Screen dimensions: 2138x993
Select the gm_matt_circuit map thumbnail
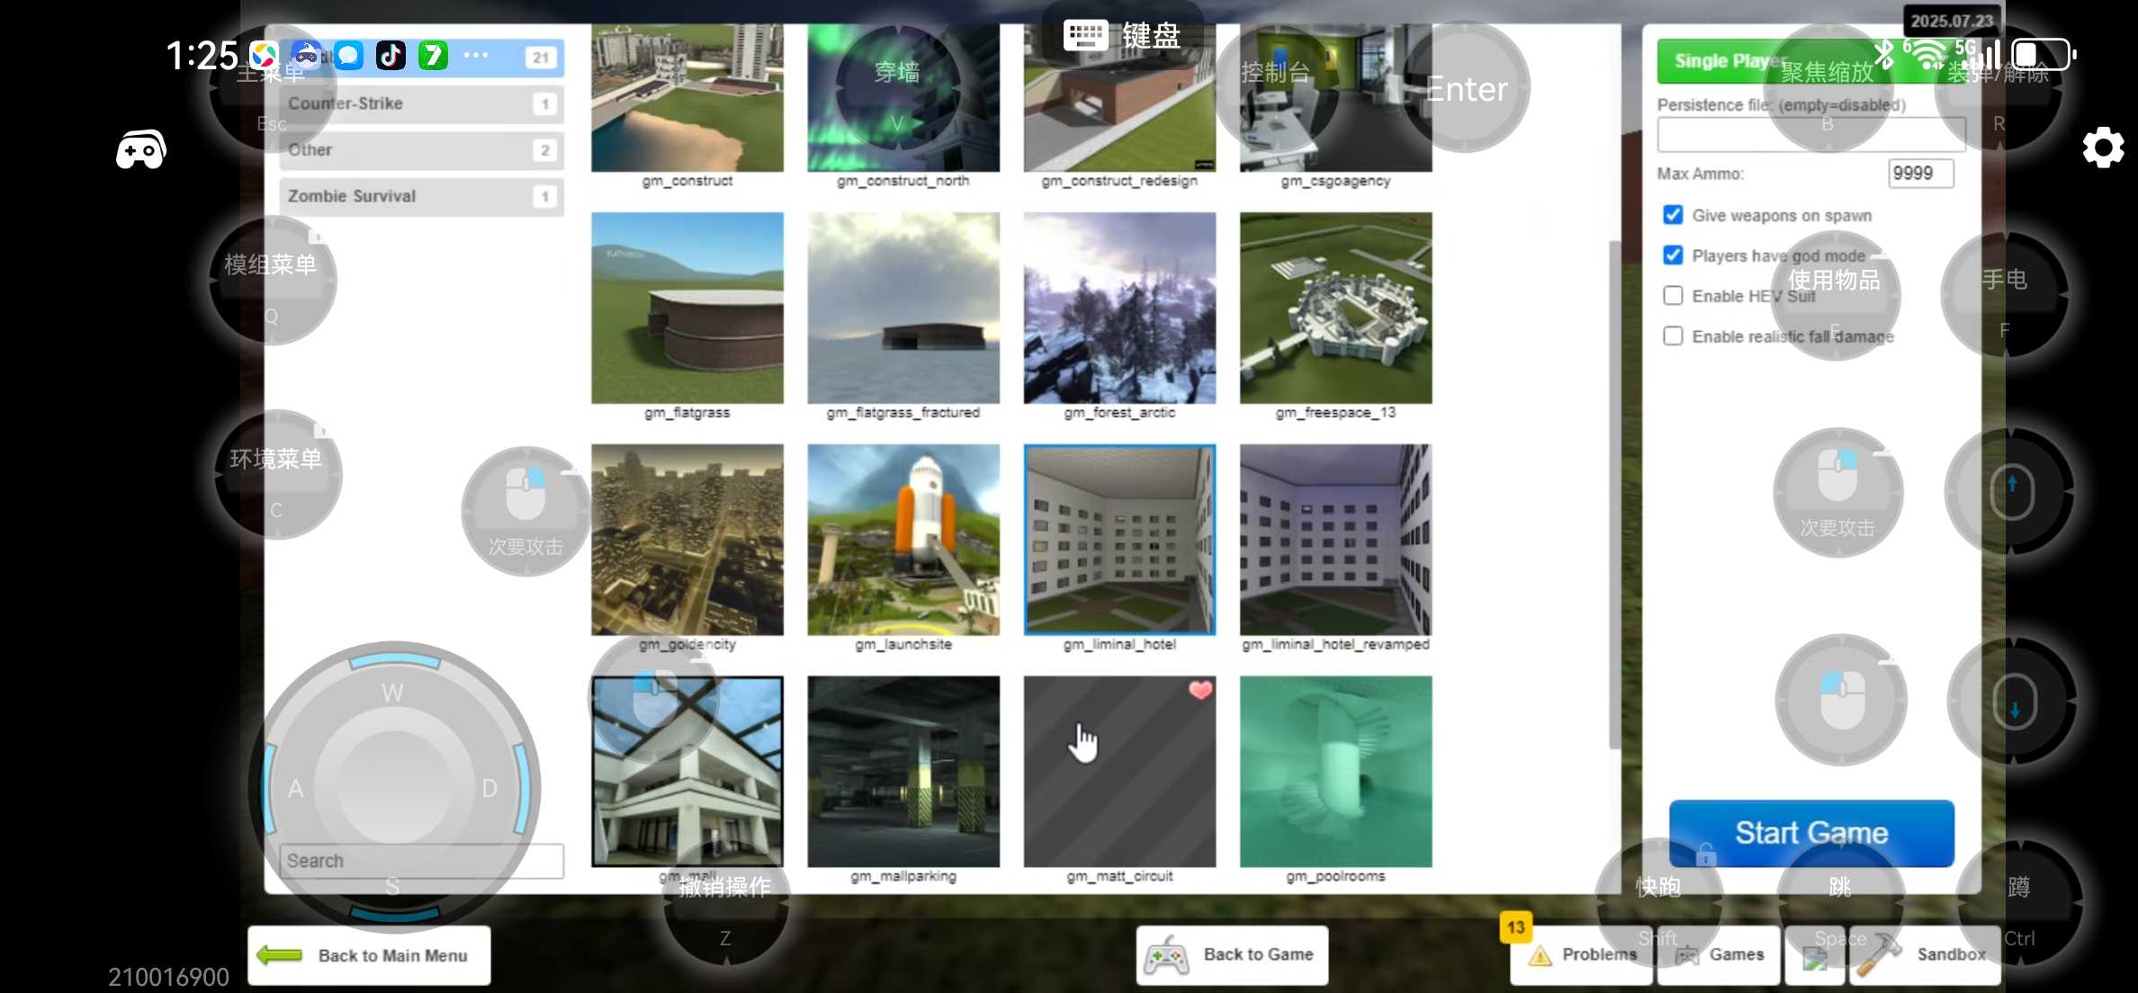pyautogui.click(x=1119, y=772)
